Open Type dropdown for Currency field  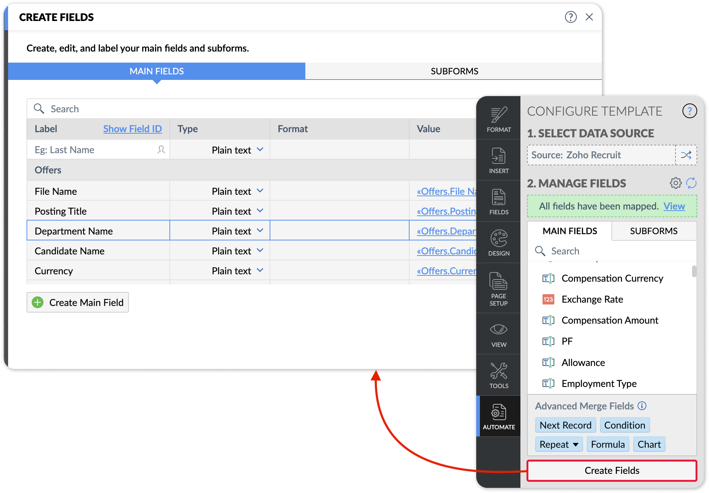click(x=260, y=271)
